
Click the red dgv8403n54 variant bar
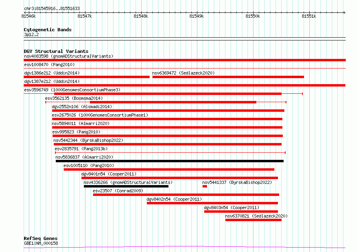tap(241, 212)
